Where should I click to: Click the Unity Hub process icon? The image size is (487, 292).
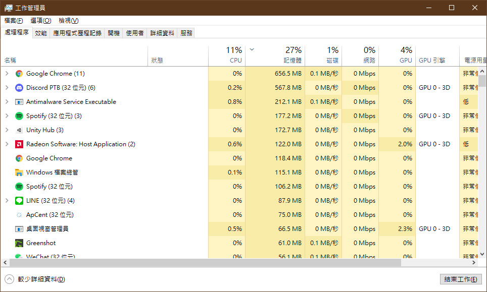(19, 130)
